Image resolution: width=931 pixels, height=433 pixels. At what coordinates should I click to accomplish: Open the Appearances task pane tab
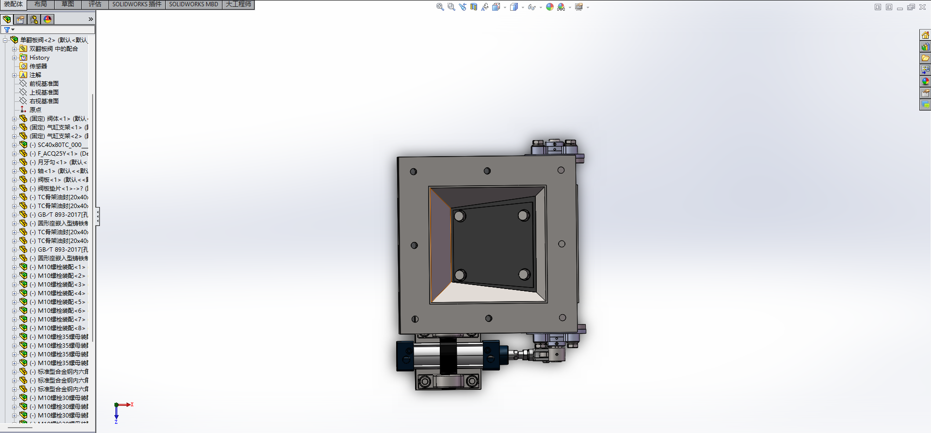pyautogui.click(x=925, y=81)
